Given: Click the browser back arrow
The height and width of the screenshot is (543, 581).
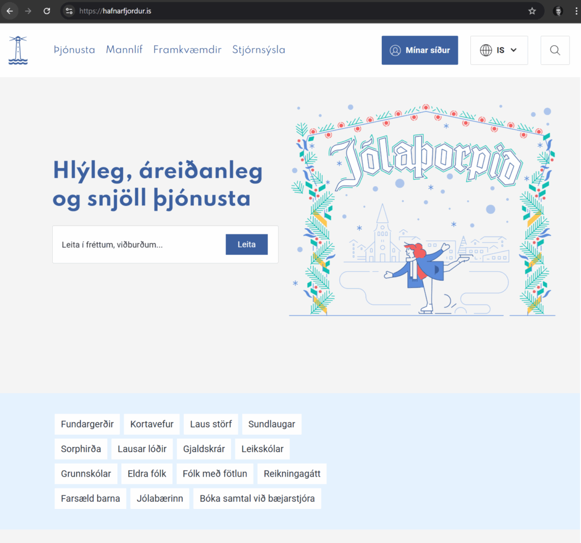Looking at the screenshot, I should (10, 11).
